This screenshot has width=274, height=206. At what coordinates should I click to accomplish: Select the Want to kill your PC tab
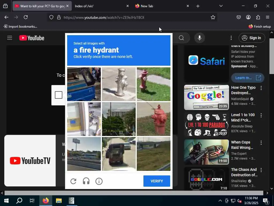(x=42, y=6)
